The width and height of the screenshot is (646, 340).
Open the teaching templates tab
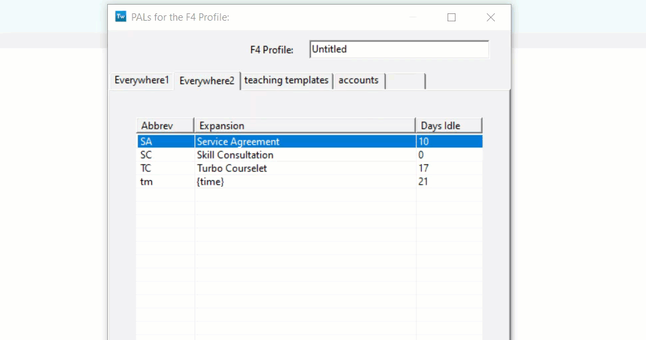coord(286,80)
